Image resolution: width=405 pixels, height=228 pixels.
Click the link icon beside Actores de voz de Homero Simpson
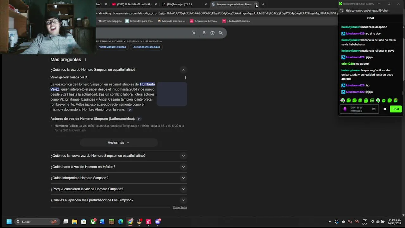(x=139, y=119)
